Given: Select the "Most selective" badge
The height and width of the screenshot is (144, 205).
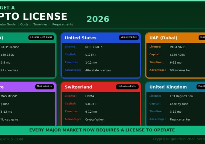Looking at the screenshot, I should point(45,87).
